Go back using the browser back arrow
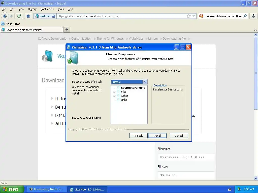258x193 pixels. [5, 16]
